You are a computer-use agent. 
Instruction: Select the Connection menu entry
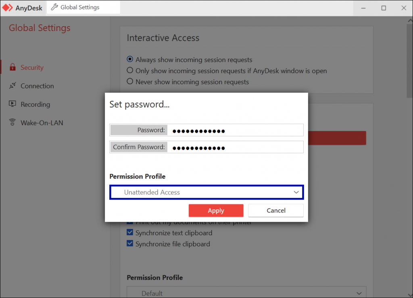[x=37, y=85]
